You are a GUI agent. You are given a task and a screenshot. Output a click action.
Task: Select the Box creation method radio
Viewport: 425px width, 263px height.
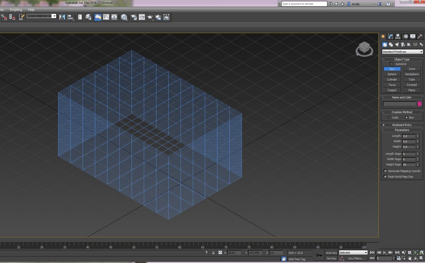tap(406, 118)
